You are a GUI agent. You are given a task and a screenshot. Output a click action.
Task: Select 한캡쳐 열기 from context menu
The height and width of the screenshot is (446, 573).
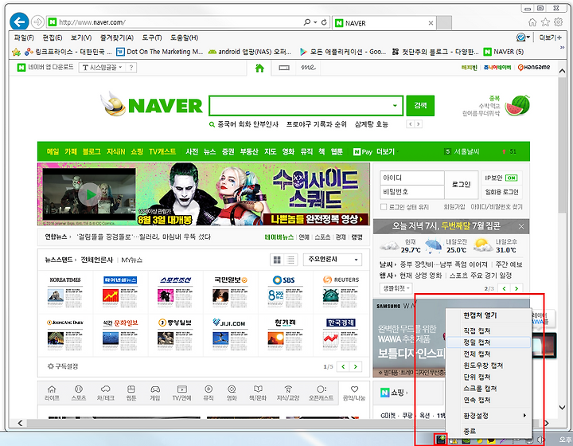click(480, 315)
